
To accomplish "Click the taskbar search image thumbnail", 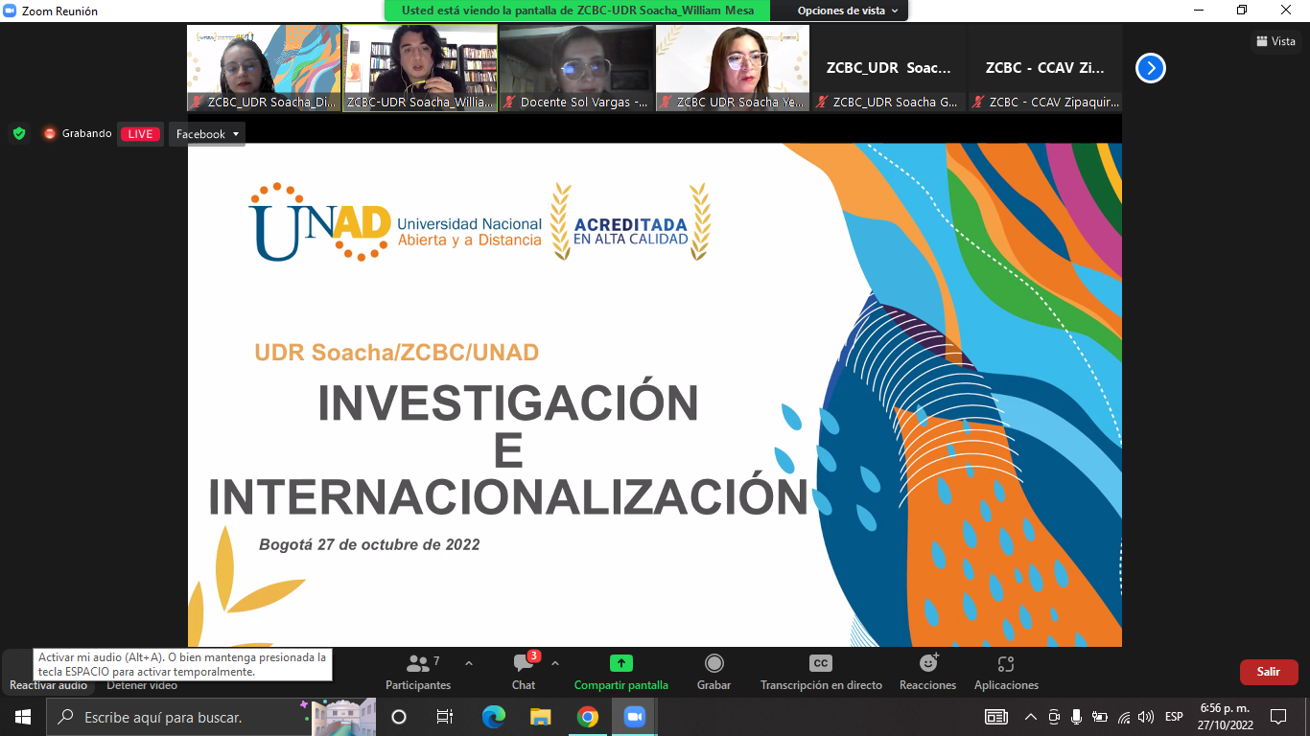I will coord(343,717).
